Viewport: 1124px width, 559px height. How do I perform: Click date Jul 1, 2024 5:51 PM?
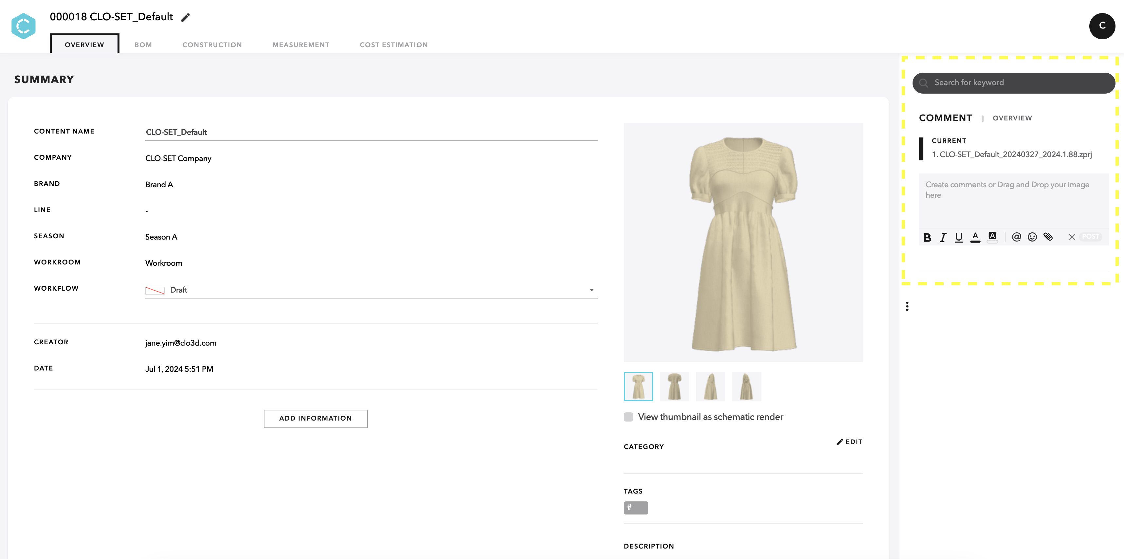179,369
